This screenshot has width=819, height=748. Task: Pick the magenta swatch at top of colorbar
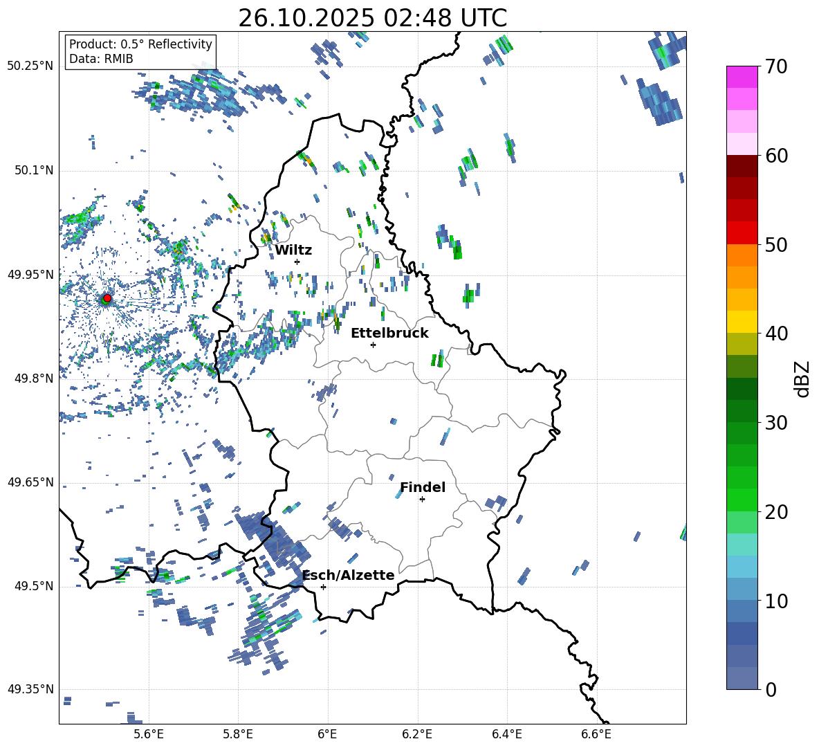[742, 77]
